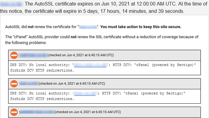The image size is (209, 118).
Task: Click 'The AutoSSL certificate expires on Jun 10, 2021' subject
Action: tap(77, 4)
